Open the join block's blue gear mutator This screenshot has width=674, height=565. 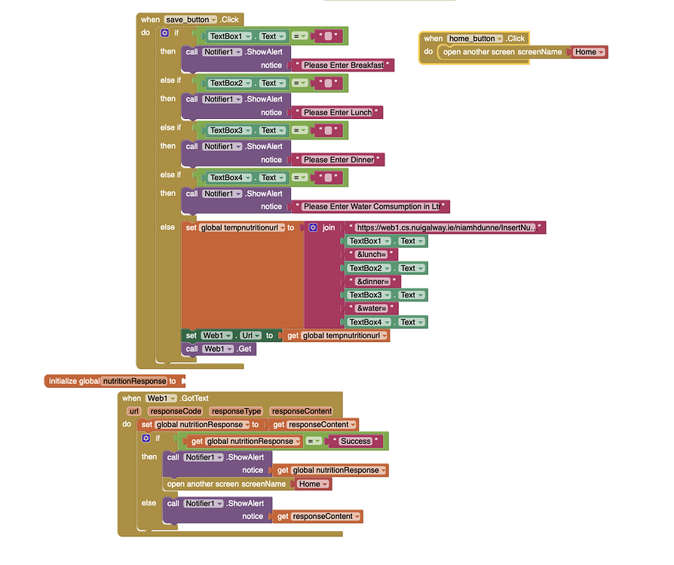(313, 228)
